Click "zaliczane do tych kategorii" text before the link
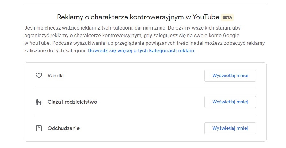 tap(55, 50)
